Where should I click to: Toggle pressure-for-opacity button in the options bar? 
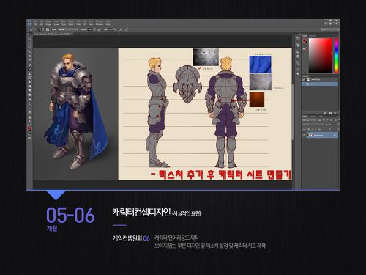point(100,29)
